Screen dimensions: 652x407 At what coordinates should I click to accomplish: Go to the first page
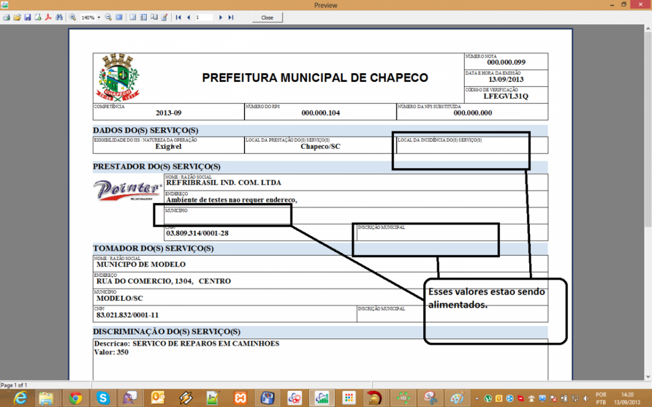pyautogui.click(x=178, y=17)
